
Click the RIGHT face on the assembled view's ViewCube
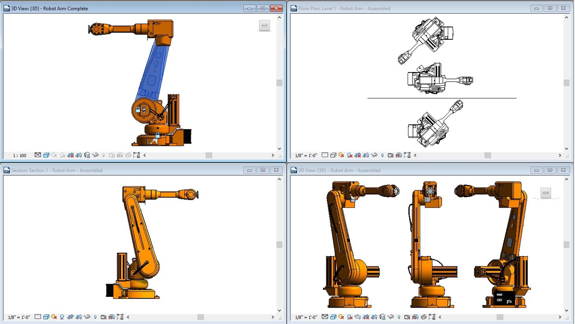click(545, 193)
